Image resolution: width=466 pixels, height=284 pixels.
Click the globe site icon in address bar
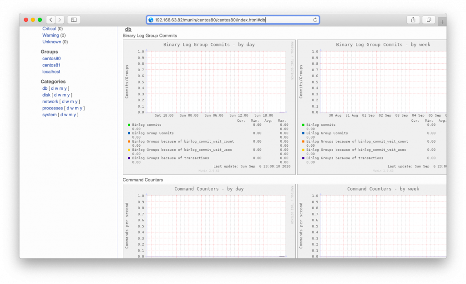click(x=151, y=20)
